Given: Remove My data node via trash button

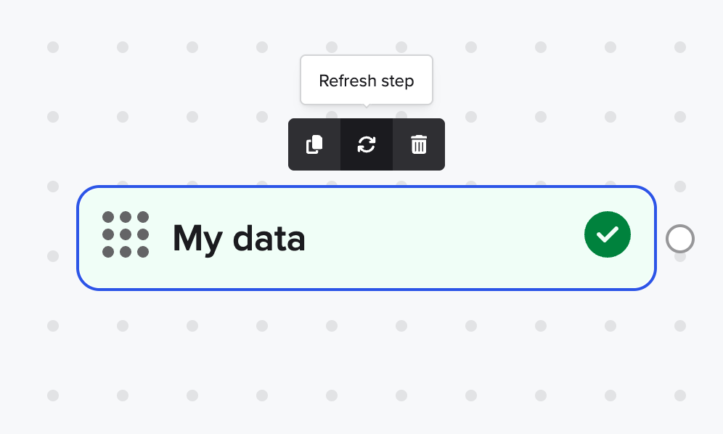Looking at the screenshot, I should 419,144.
